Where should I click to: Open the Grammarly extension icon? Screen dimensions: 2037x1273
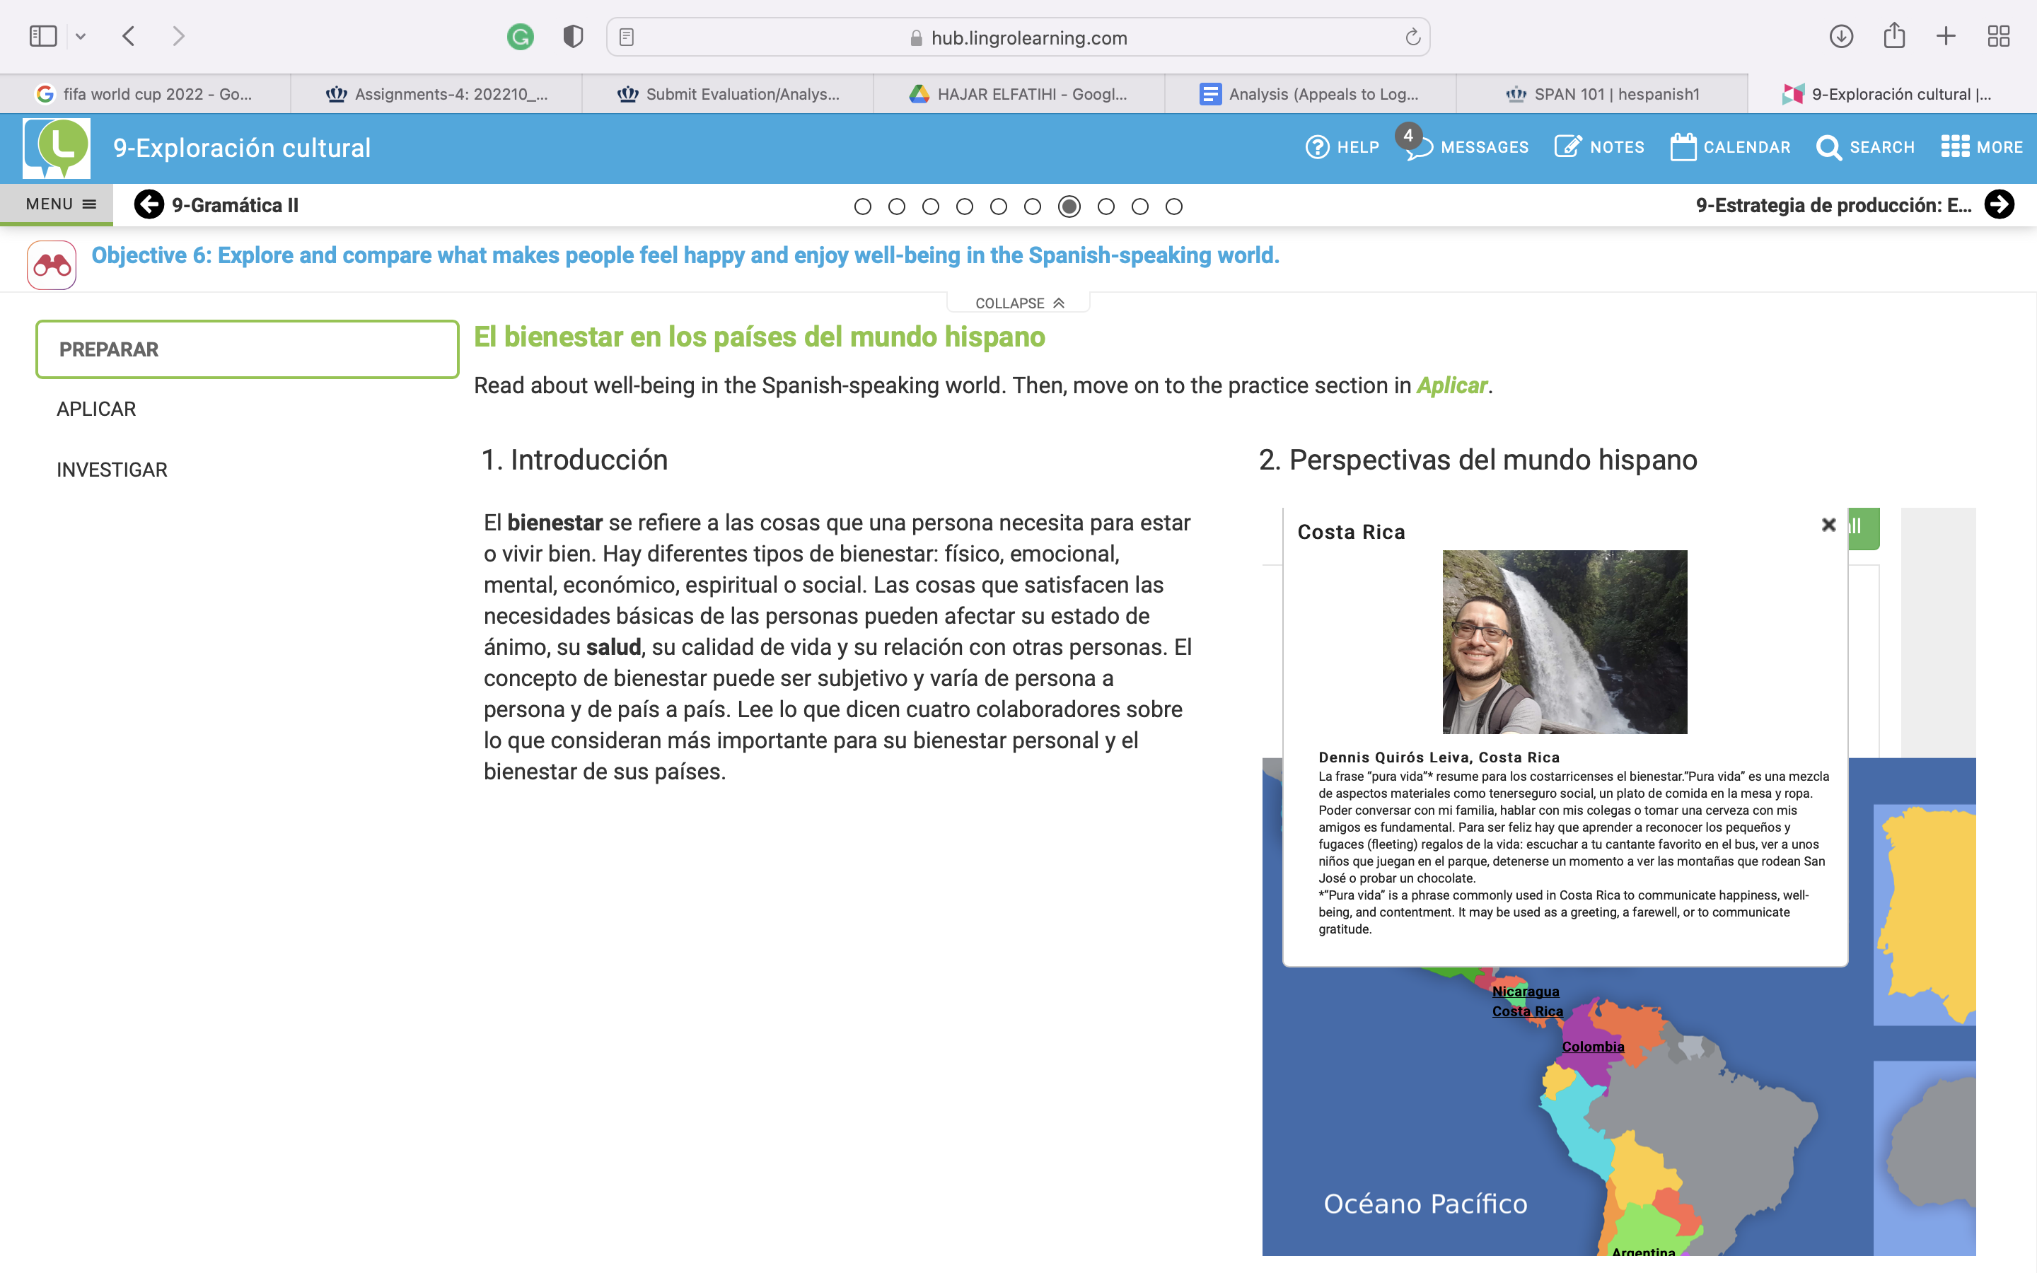[520, 37]
